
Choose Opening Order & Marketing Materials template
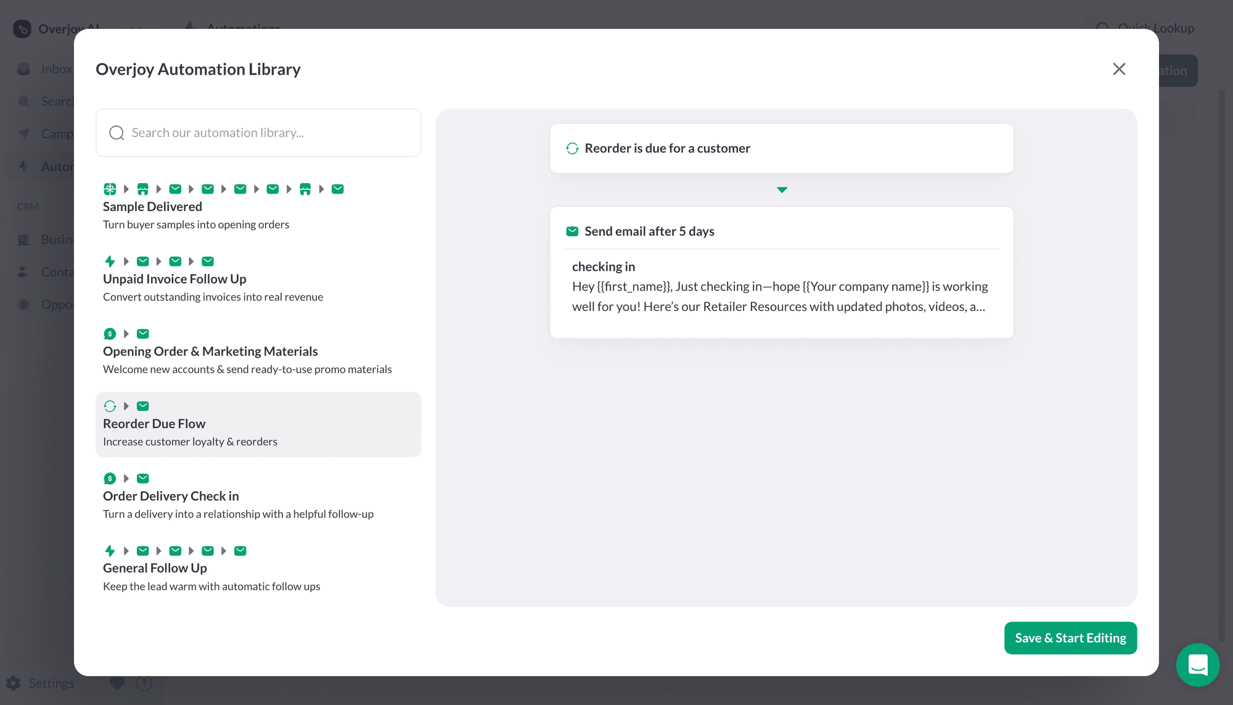pos(258,352)
